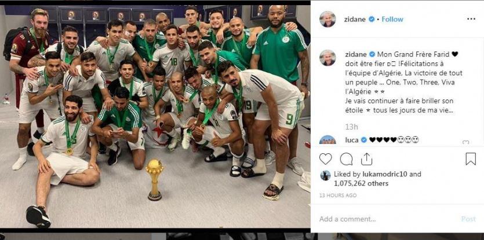Save the post with the bookmark icon
The height and width of the screenshot is (240, 484).
471,159
